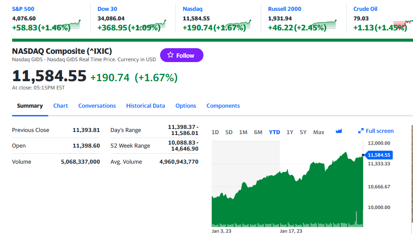The height and width of the screenshot is (234, 413).
Task: Open the Conversations tab
Action: [x=97, y=105]
